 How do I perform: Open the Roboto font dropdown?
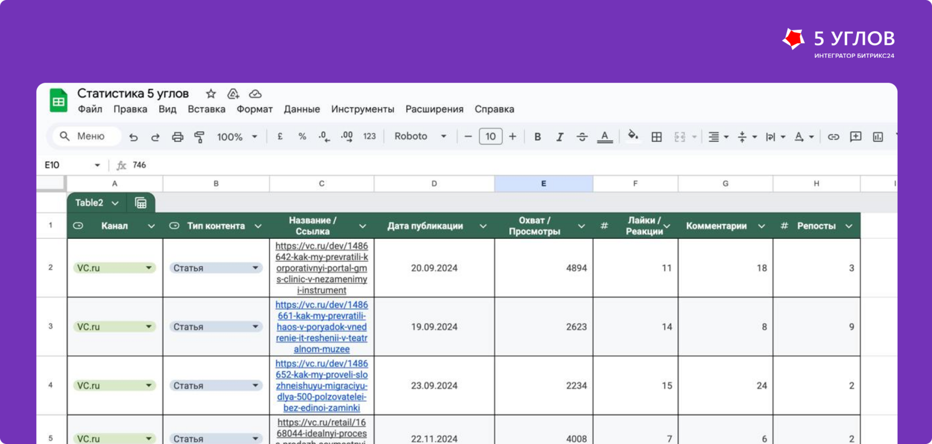coord(421,136)
